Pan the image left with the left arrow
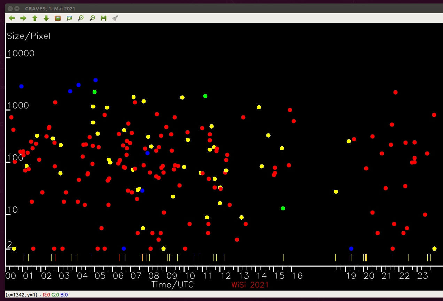 pyautogui.click(x=12, y=18)
